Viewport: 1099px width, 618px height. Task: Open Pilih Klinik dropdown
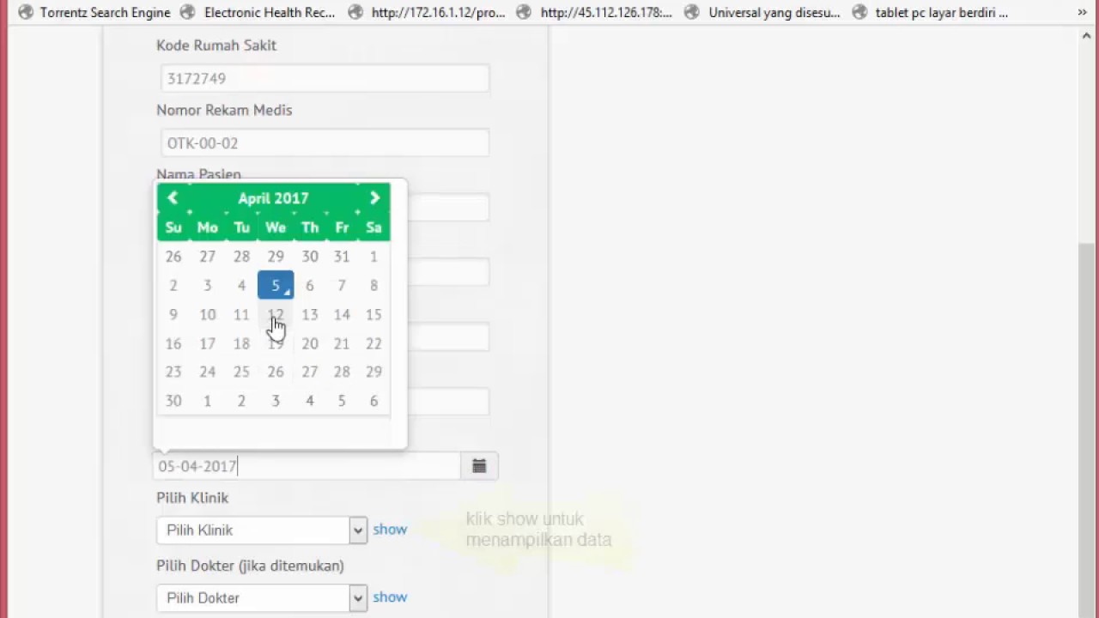262,530
